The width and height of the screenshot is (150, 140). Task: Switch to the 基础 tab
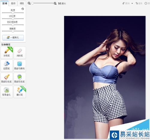click(x=4, y=3)
